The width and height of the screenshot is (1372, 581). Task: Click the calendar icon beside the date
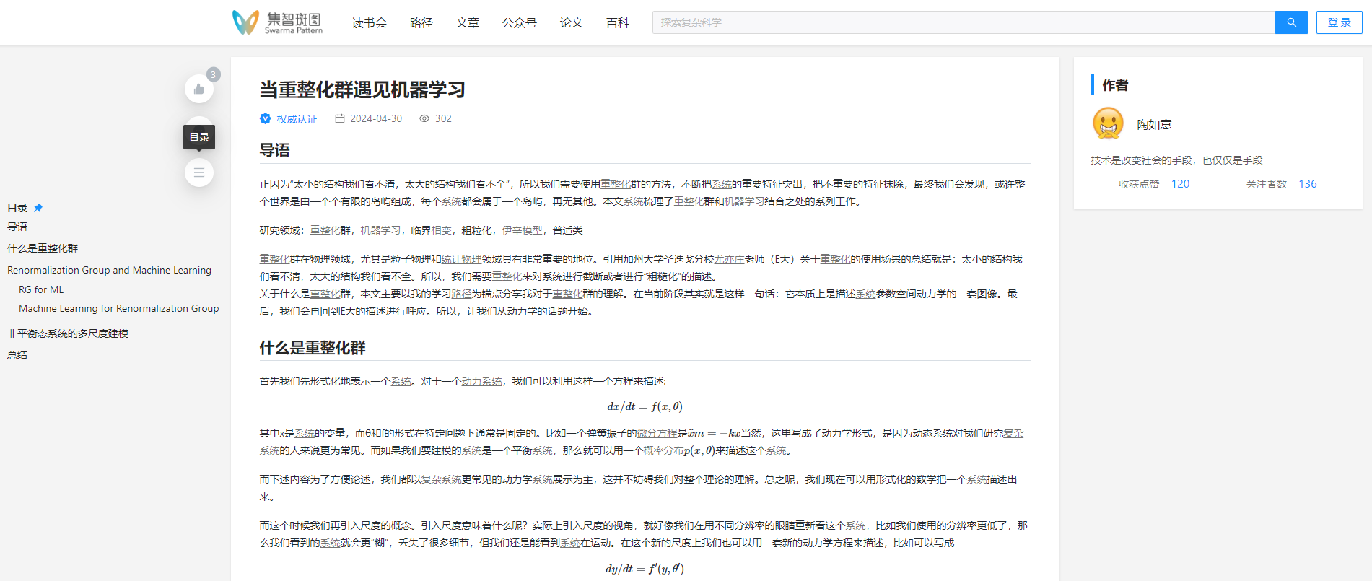click(340, 118)
